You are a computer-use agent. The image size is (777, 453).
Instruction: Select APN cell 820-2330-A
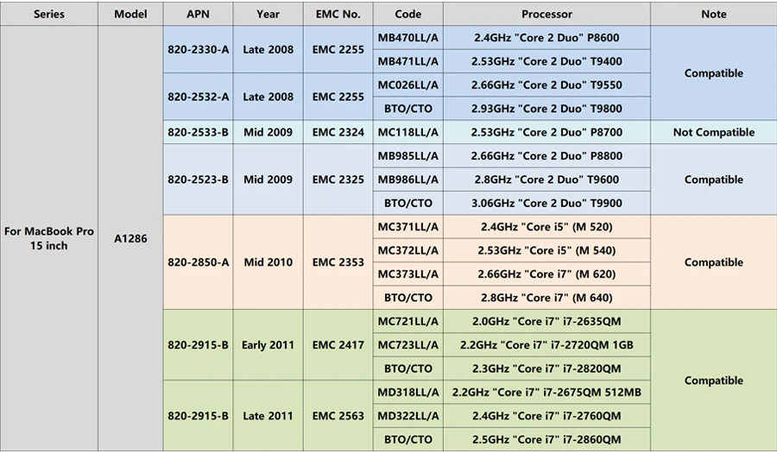point(198,49)
